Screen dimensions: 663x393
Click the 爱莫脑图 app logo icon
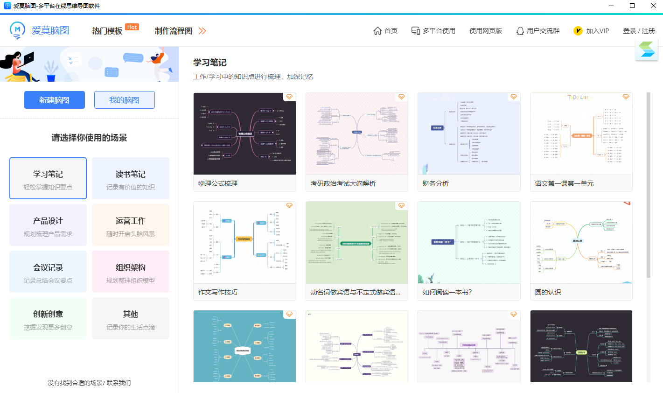click(17, 30)
